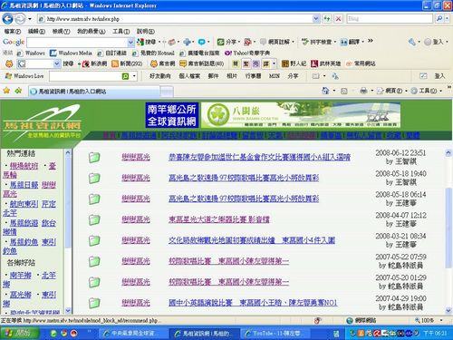The width and height of the screenshot is (453, 340).
Task: Open the Windows Media link in Links bar
Action: tap(71, 53)
